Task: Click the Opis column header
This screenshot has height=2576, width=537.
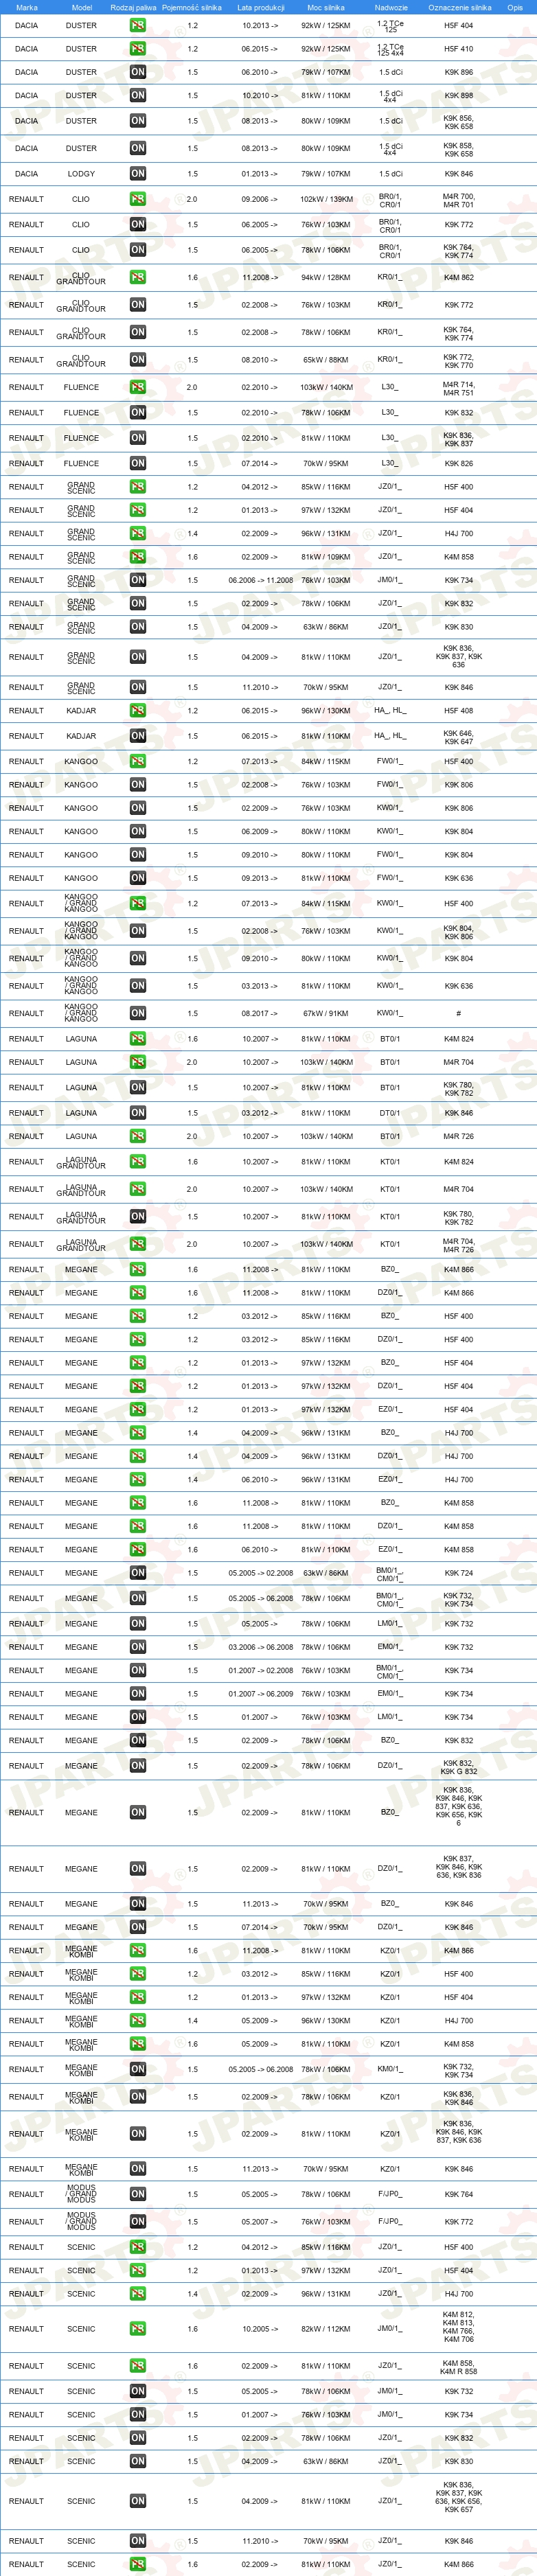Action: tap(515, 7)
